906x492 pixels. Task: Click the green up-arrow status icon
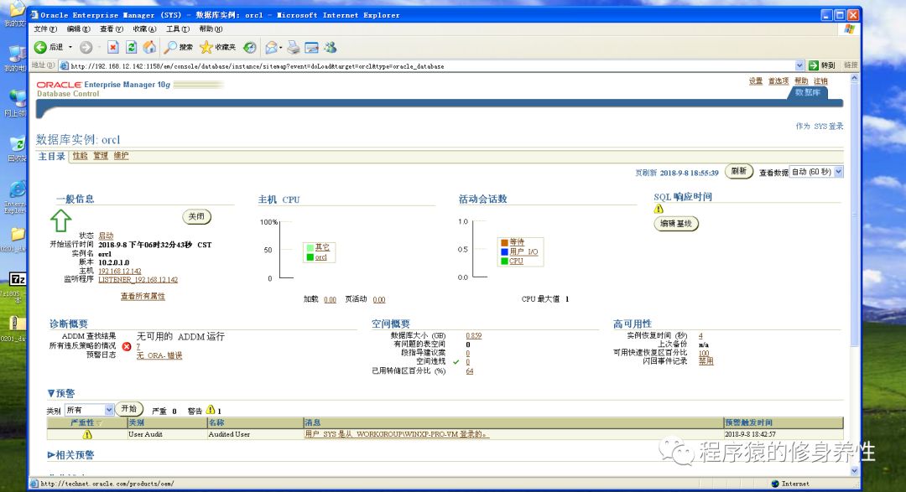(60, 220)
